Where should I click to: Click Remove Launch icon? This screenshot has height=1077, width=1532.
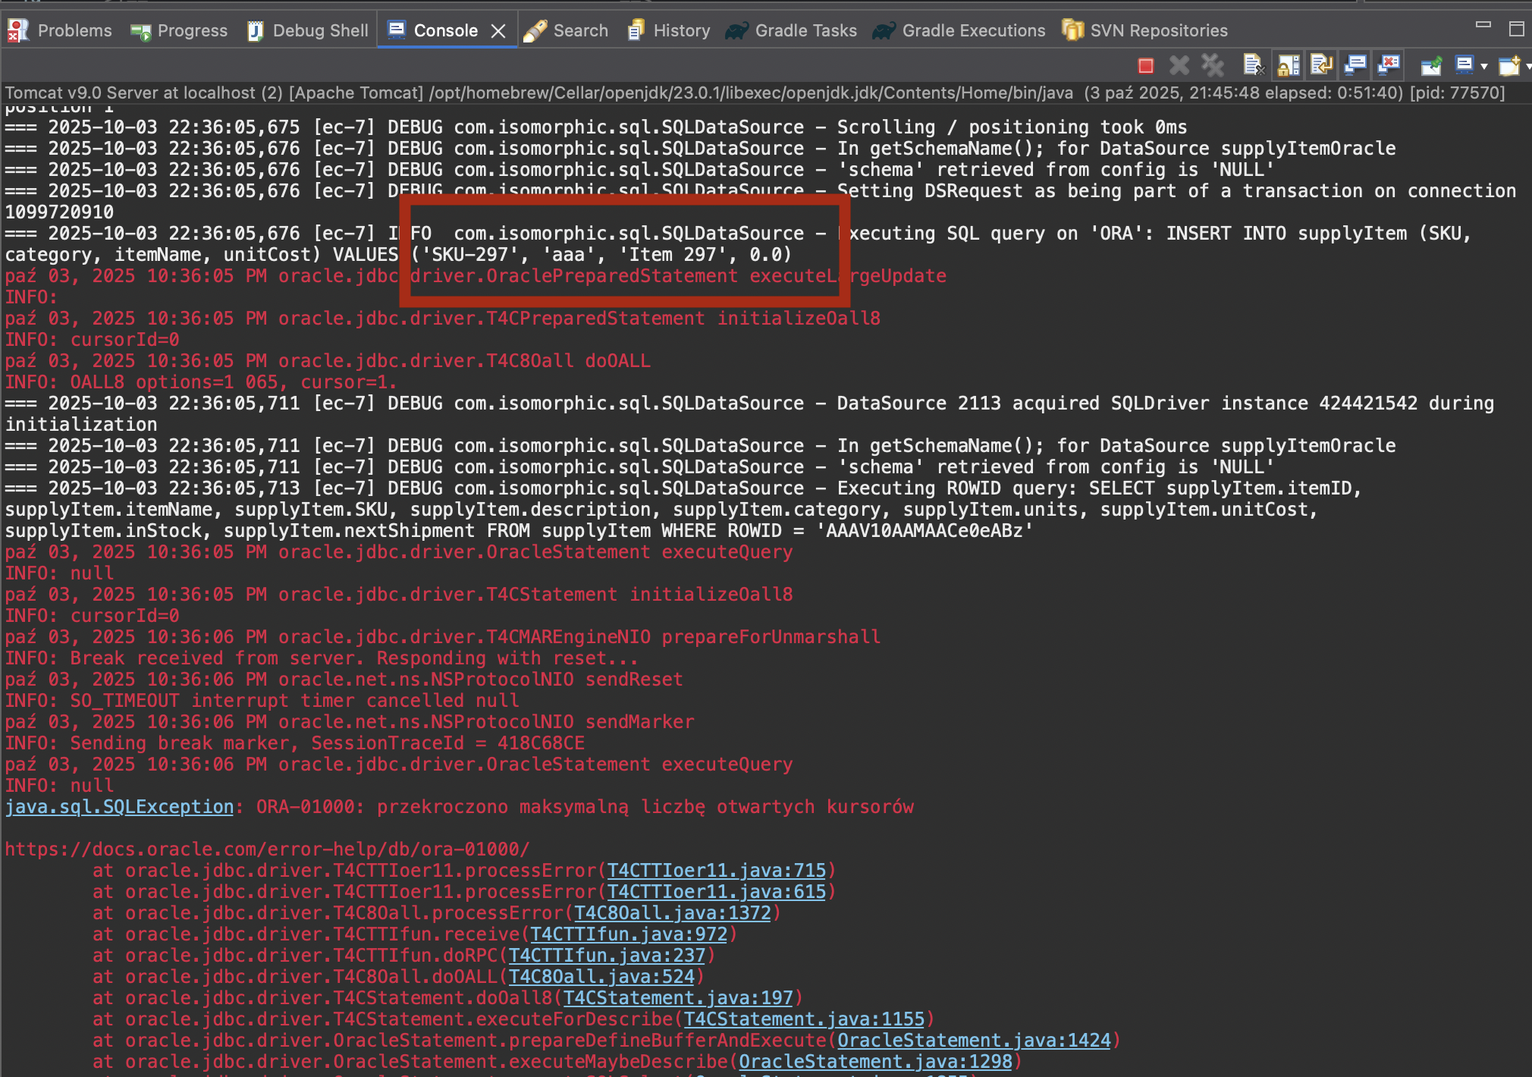click(x=1179, y=67)
